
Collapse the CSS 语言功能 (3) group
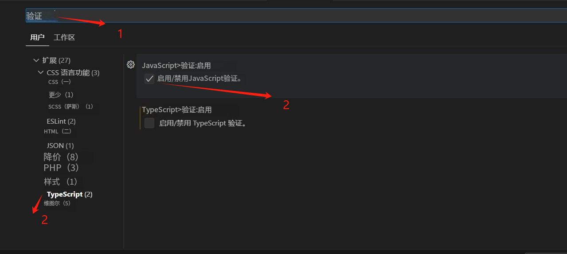(41, 72)
